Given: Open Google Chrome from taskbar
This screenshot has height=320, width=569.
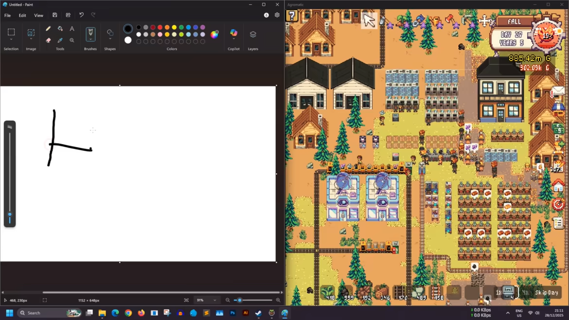Looking at the screenshot, I should (x=128, y=313).
